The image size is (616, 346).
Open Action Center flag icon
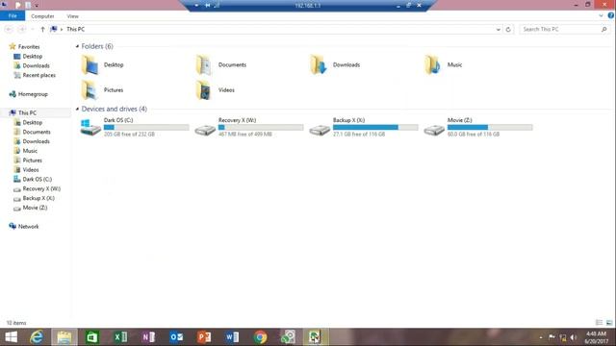pyautogui.click(x=552, y=337)
